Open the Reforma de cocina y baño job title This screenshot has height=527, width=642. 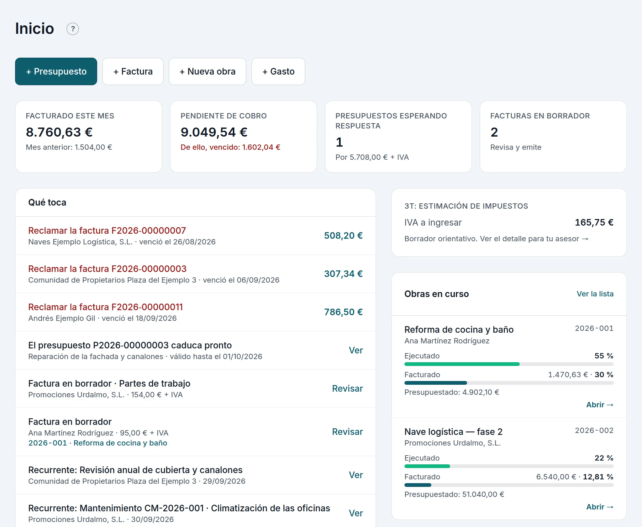tap(459, 330)
